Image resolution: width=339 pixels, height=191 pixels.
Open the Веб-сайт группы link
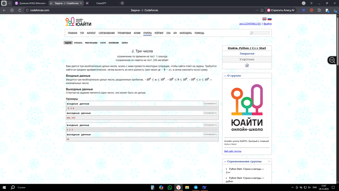[233, 151]
